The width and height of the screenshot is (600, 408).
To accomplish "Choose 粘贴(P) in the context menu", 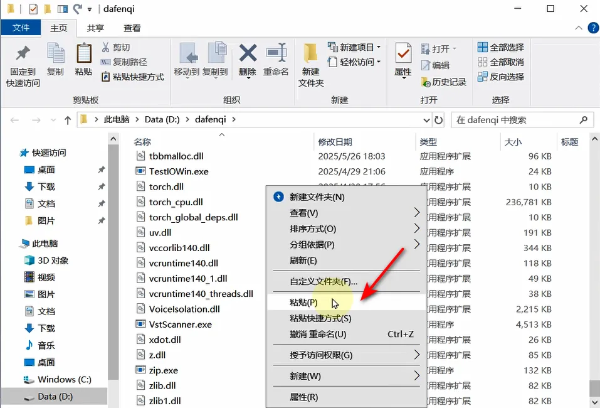I will pyautogui.click(x=347, y=303).
